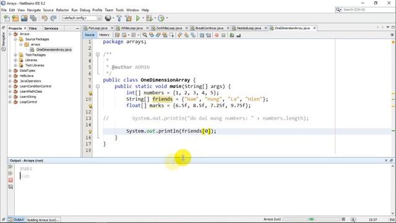
Task: Click the Re-run icon in Output panel
Action: [x=11, y=167]
